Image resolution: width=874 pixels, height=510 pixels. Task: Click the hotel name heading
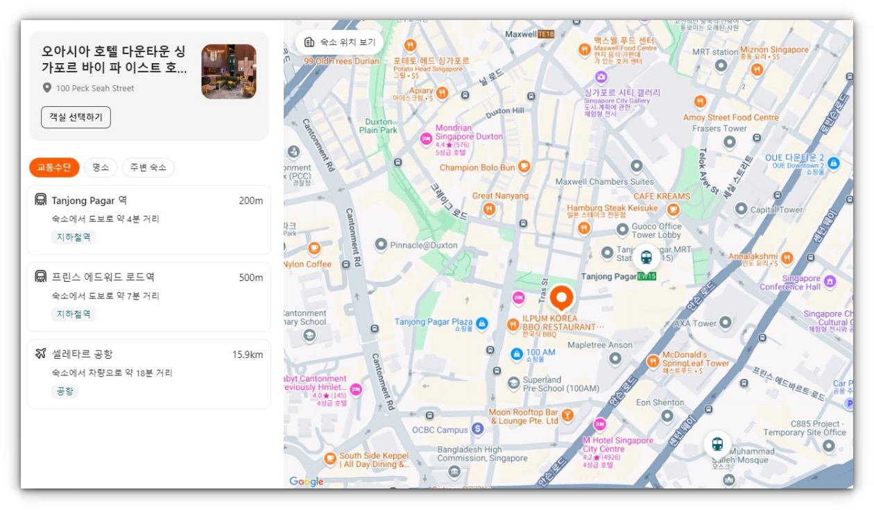(114, 60)
